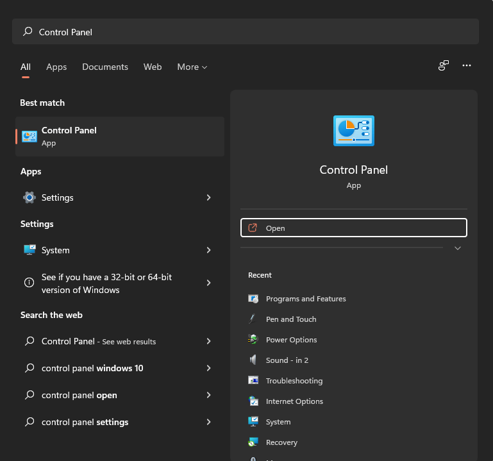493x461 pixels.
Task: Expand the More dropdown filter
Action: [192, 67]
